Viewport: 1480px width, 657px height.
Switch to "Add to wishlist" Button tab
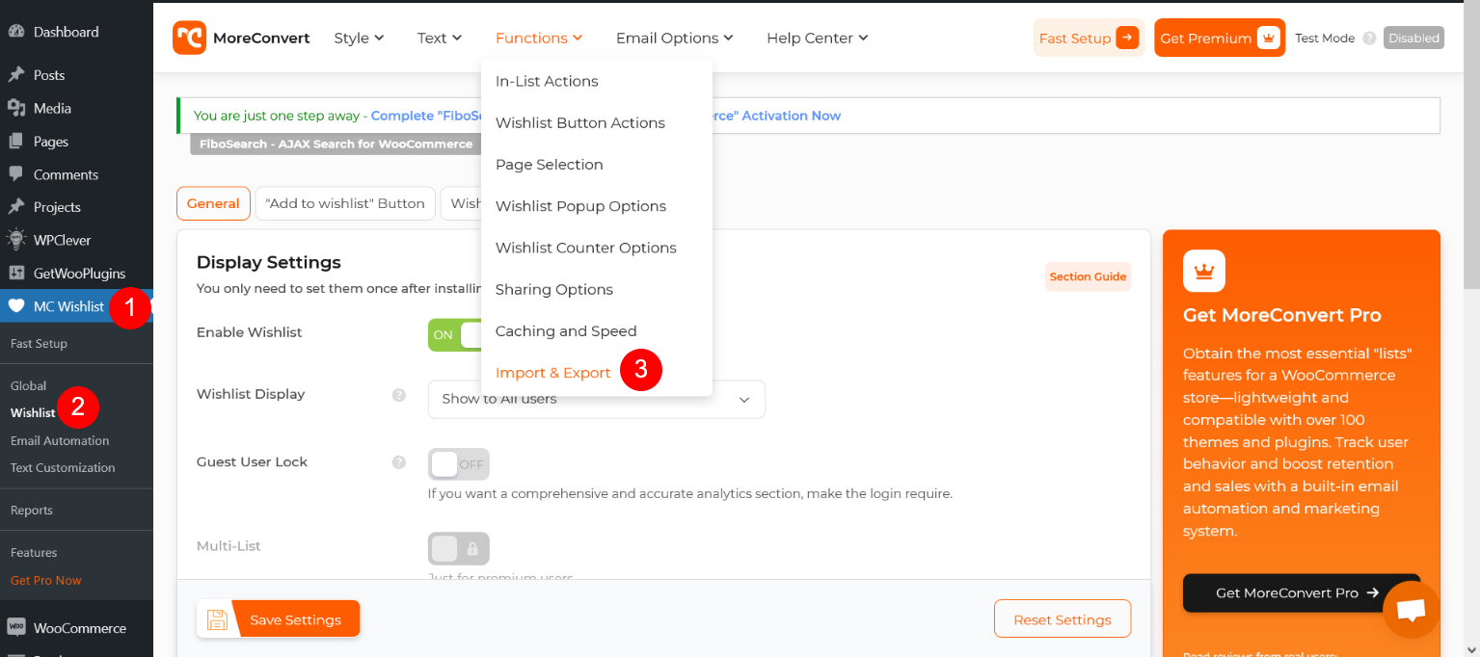click(345, 203)
